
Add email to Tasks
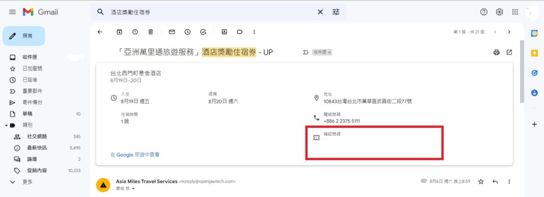(203, 32)
